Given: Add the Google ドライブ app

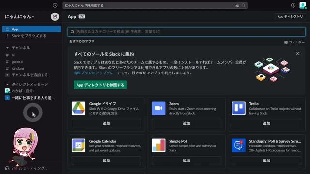Looking at the screenshot, I should [x=107, y=123].
